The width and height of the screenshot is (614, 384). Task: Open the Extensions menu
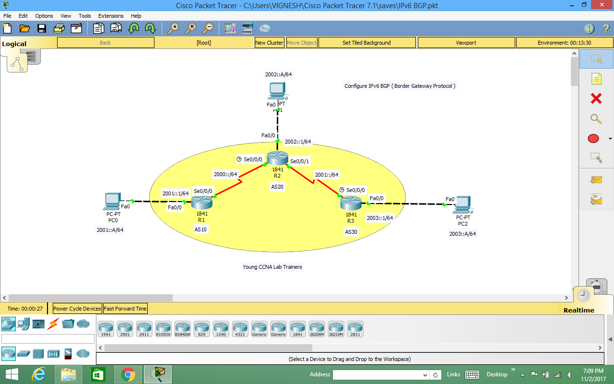click(x=111, y=16)
